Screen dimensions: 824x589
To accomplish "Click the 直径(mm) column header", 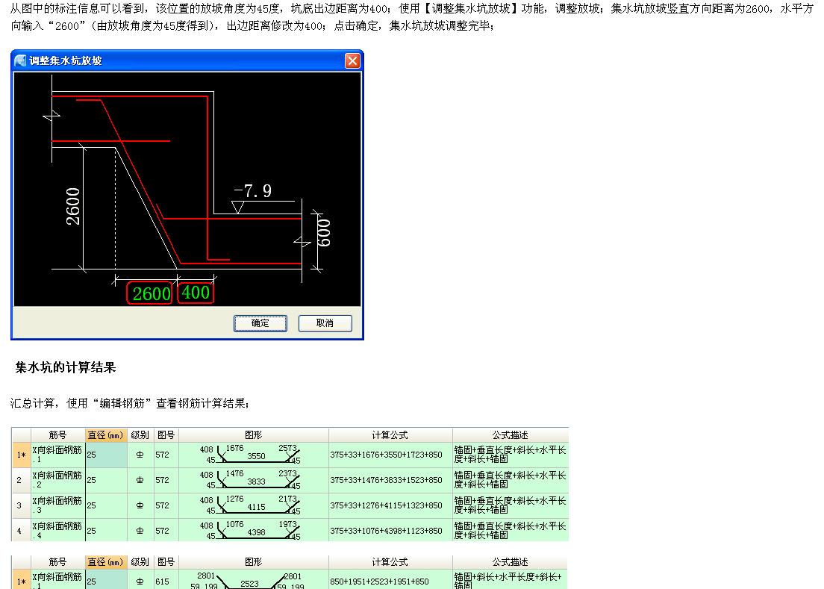I will 106,435.
